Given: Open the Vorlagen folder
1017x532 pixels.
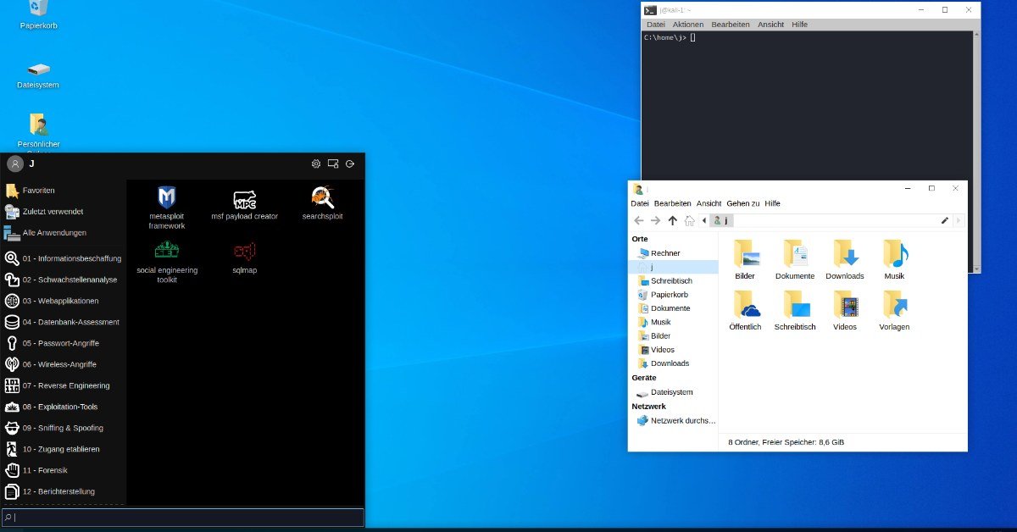Looking at the screenshot, I should 894,310.
